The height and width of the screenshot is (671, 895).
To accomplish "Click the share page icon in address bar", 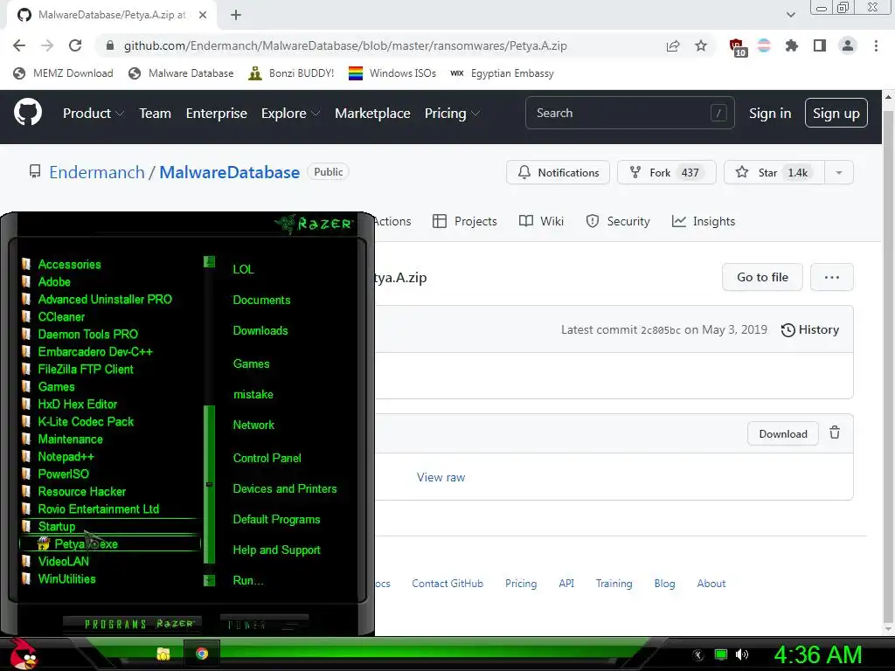I will point(673,45).
